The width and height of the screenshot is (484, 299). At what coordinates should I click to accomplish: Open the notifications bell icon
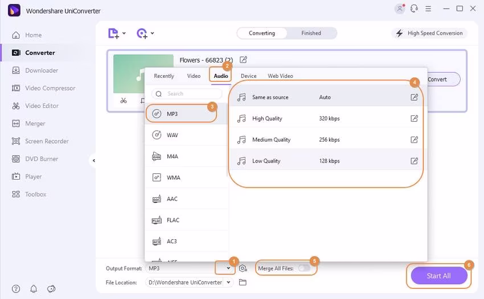(34, 289)
